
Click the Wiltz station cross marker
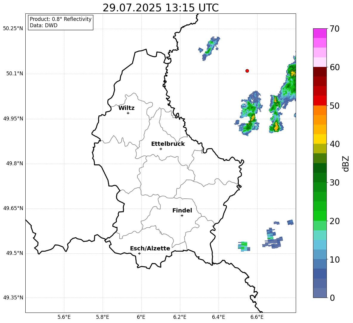coord(128,113)
